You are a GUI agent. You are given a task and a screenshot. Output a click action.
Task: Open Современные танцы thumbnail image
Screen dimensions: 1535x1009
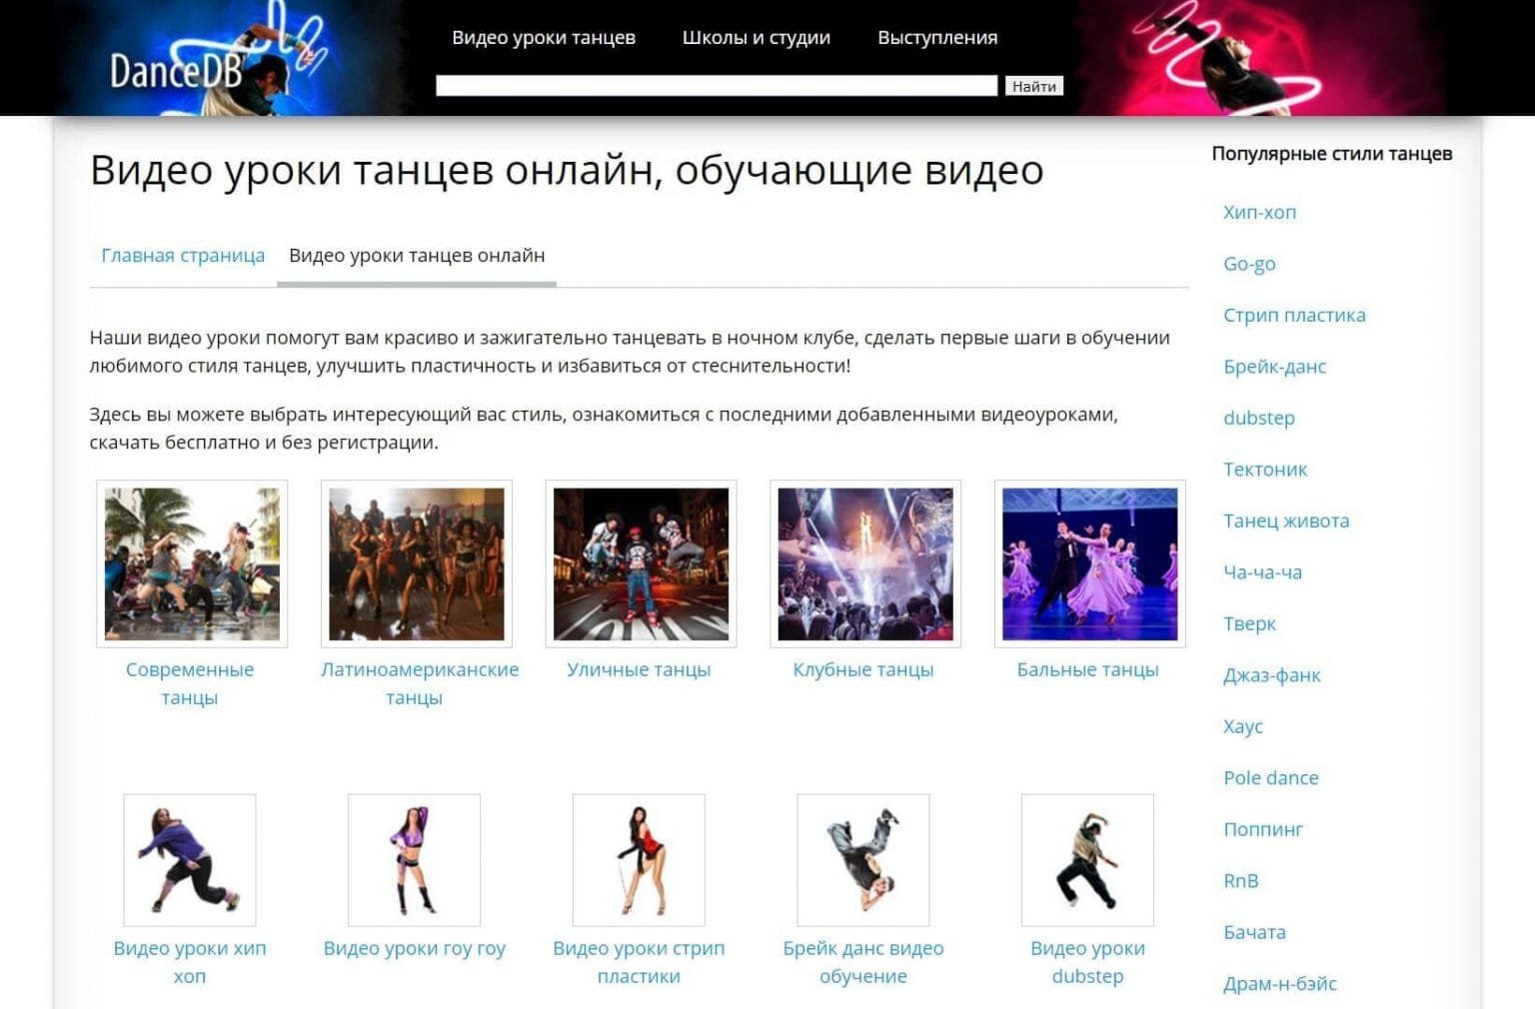coord(192,564)
